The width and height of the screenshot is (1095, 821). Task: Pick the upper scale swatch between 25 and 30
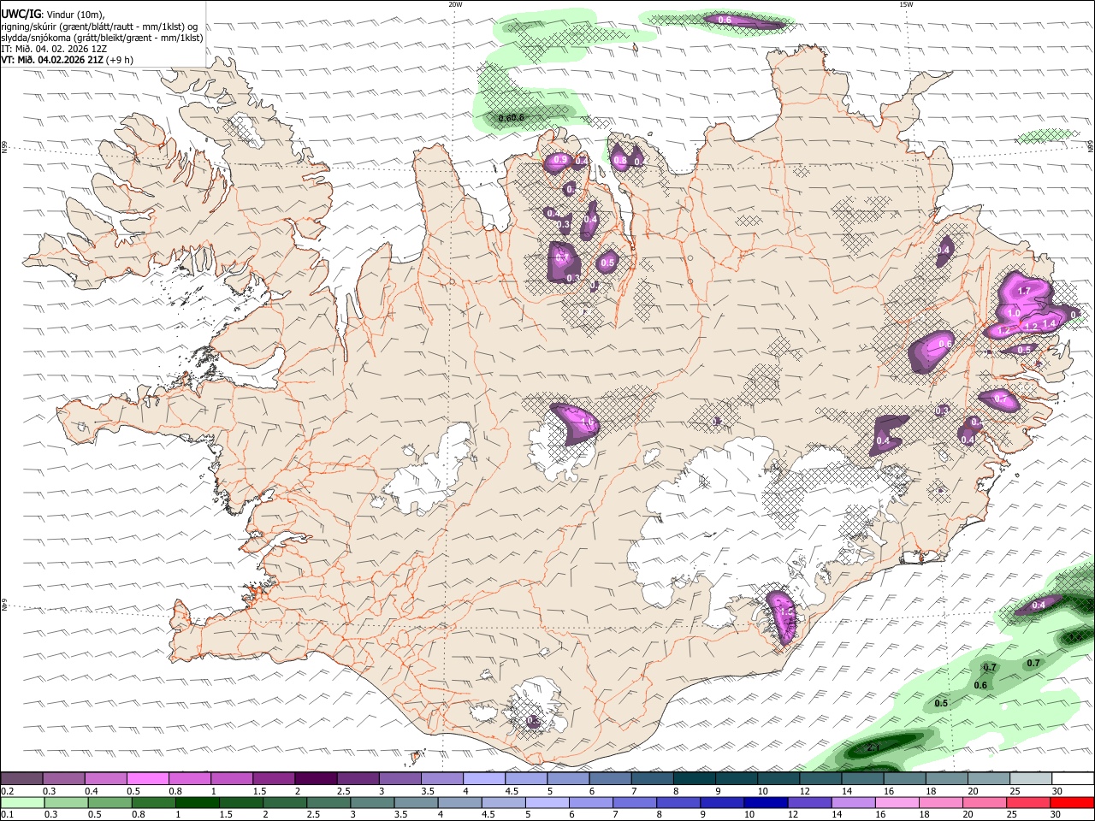coord(1031,779)
